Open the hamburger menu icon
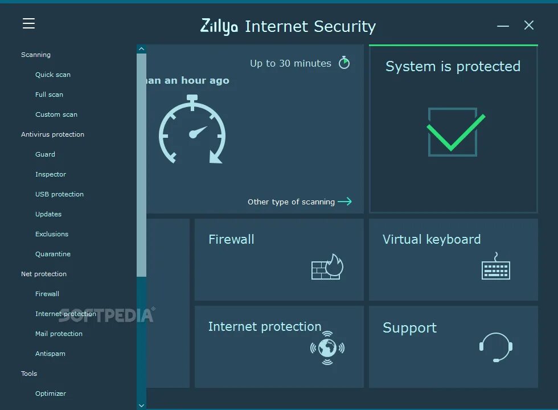Viewport: 558px width, 410px height. 28,23
